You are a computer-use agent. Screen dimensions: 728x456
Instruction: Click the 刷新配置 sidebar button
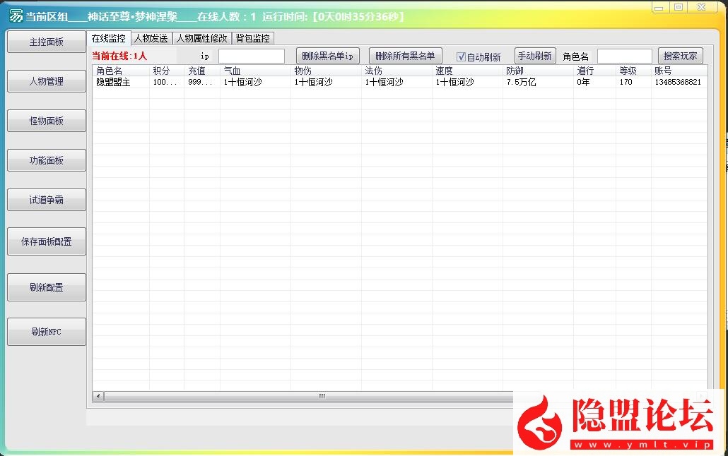[46, 287]
